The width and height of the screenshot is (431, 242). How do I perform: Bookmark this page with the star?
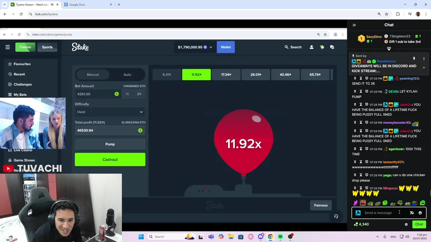pyautogui.click(x=387, y=14)
